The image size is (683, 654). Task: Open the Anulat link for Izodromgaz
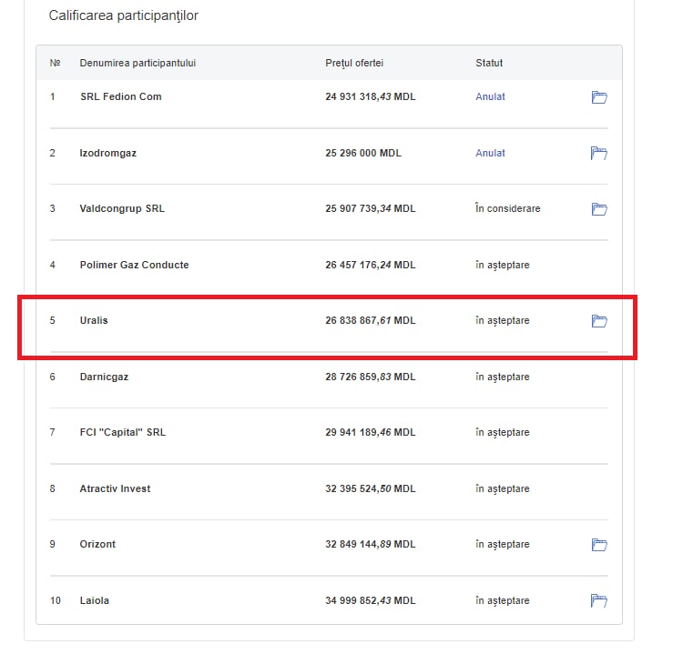coord(490,153)
